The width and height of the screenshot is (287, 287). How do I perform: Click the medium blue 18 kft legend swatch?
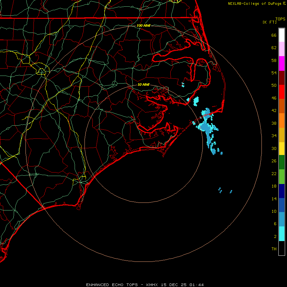(x=282, y=205)
